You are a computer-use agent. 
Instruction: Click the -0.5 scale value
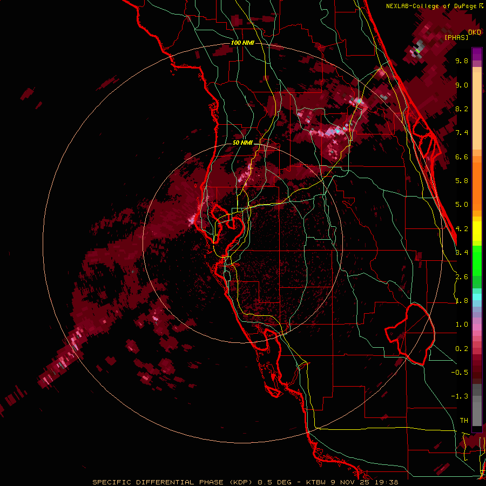pos(460,373)
